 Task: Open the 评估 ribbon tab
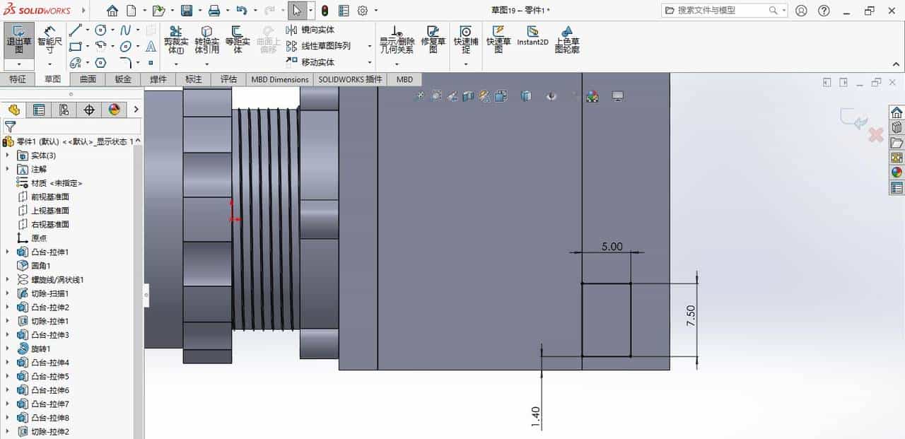pyautogui.click(x=228, y=79)
